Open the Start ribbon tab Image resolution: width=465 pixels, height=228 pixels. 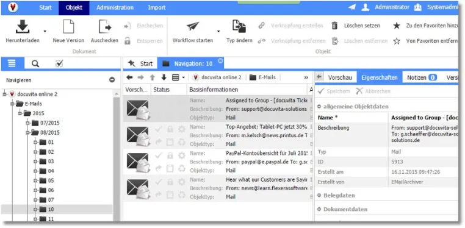pyautogui.click(x=45, y=8)
